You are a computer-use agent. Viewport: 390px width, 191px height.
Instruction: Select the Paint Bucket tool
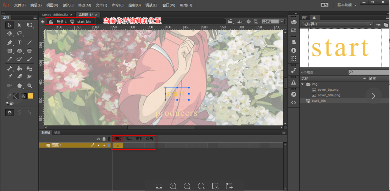20,68
